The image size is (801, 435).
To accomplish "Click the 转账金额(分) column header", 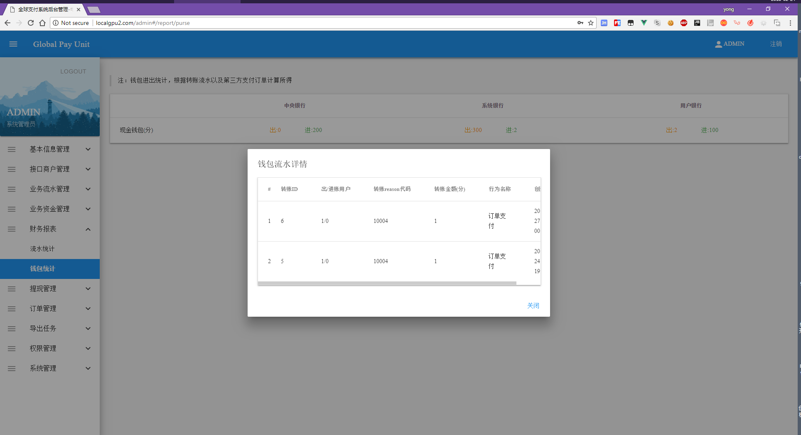I will (x=450, y=189).
